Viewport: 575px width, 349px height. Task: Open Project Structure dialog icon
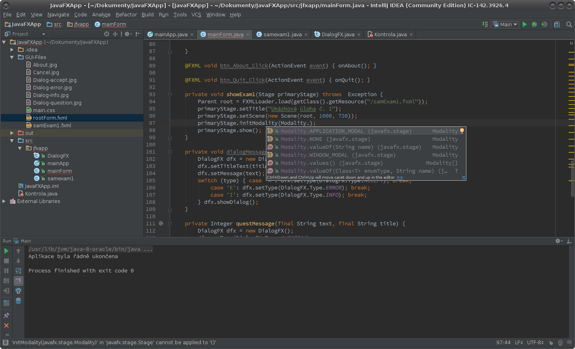coord(557,24)
